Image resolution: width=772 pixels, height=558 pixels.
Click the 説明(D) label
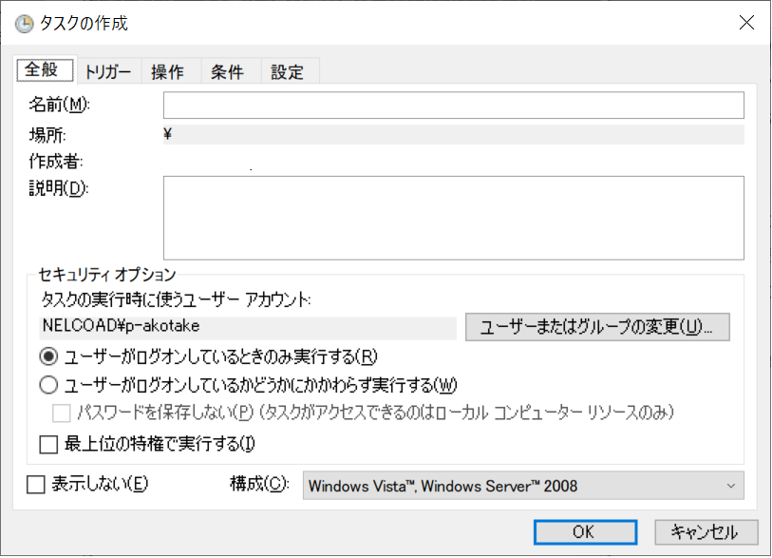(59, 188)
